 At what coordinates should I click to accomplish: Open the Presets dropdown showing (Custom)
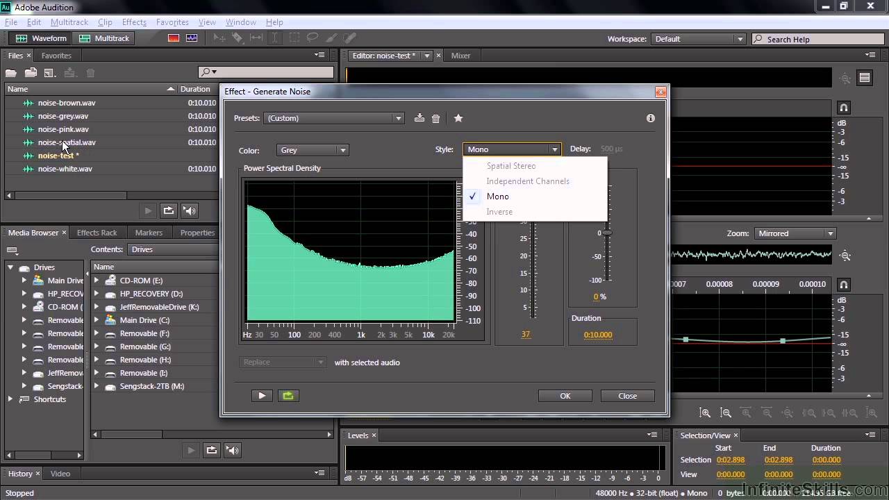click(x=333, y=118)
